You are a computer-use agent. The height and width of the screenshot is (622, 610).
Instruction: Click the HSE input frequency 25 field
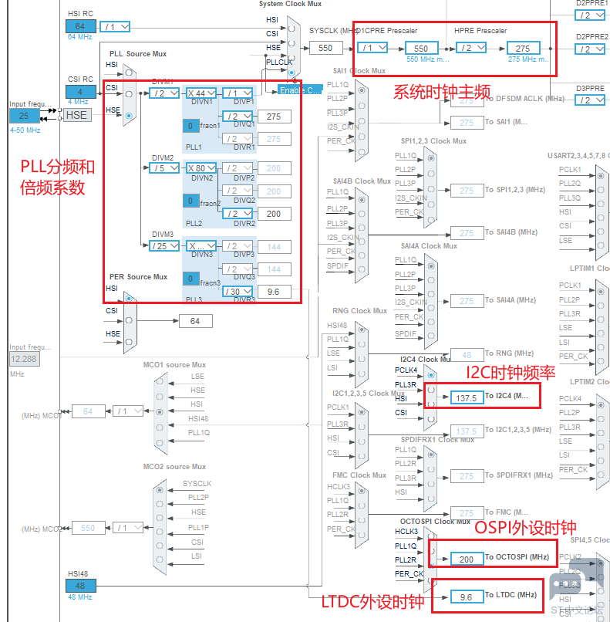point(25,116)
